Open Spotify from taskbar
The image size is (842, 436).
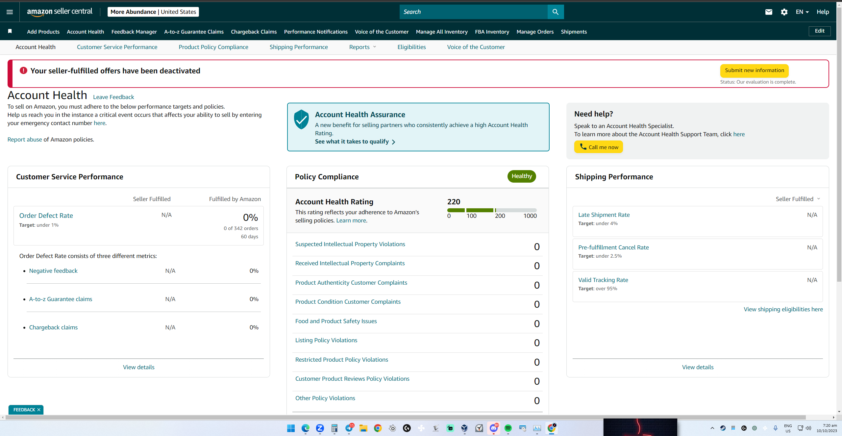tap(508, 428)
